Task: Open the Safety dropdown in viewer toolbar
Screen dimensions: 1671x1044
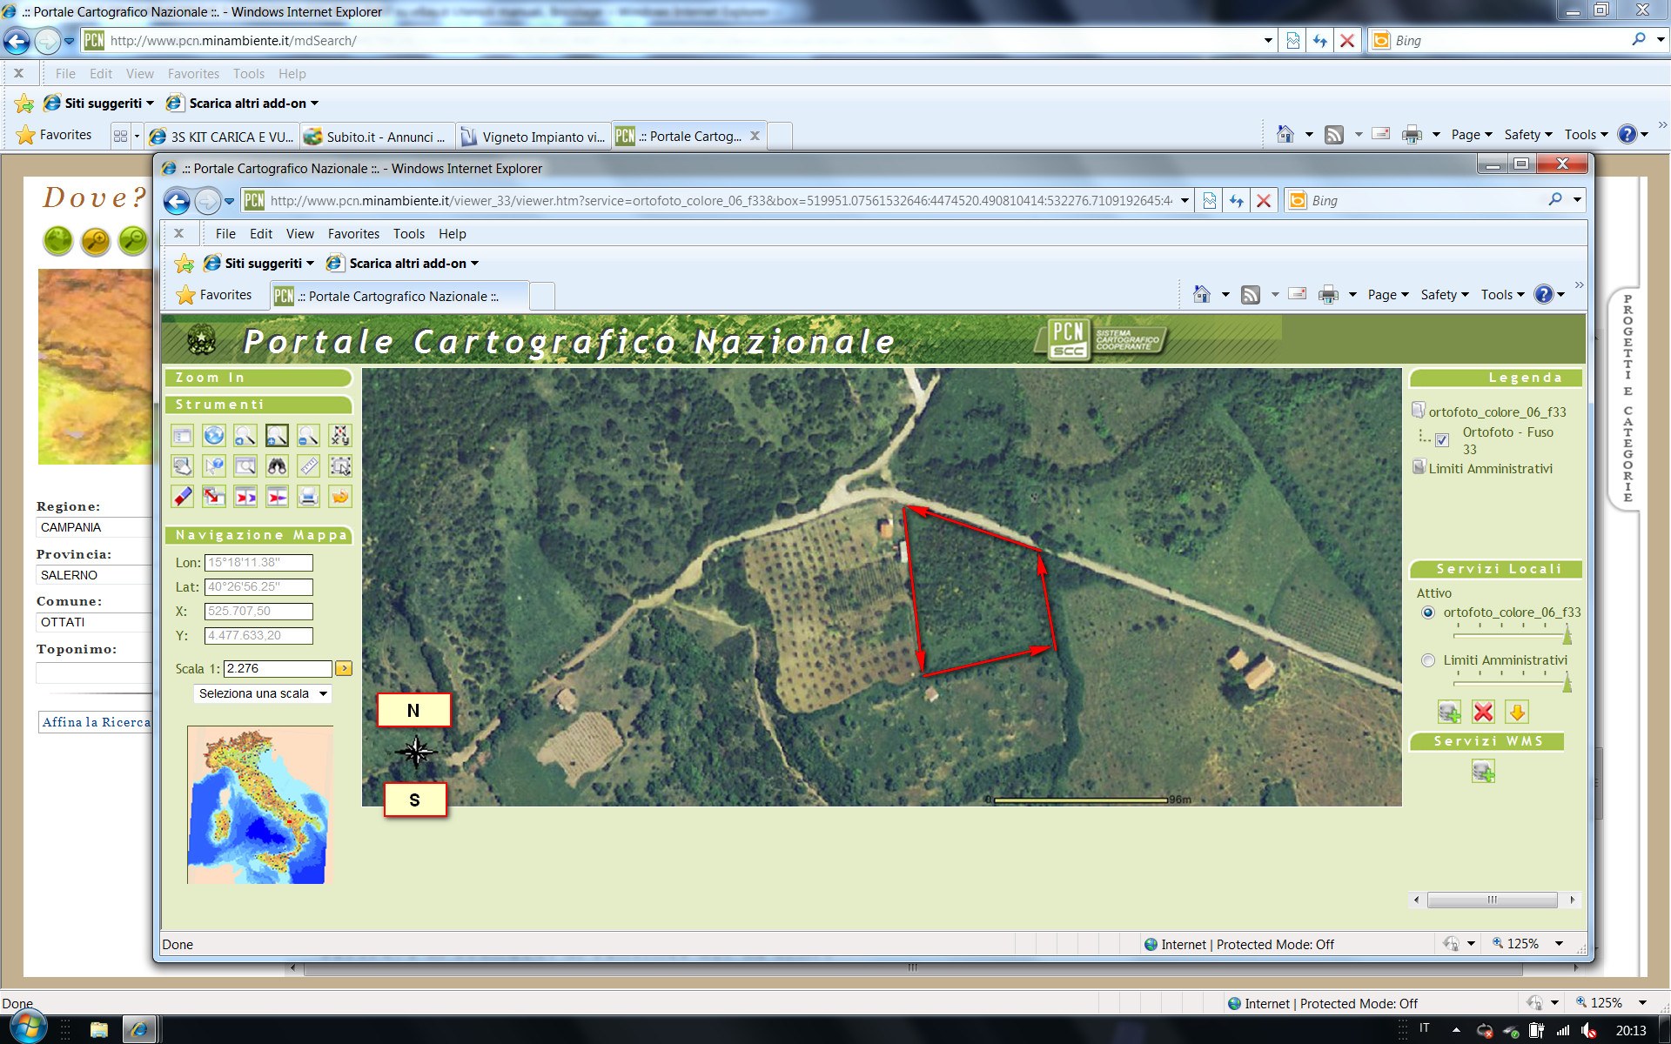Action: [1444, 295]
